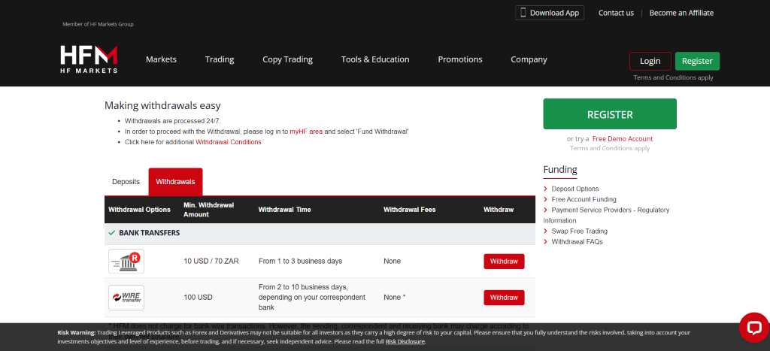
Task: Open the Contact us link
Action: pos(616,13)
